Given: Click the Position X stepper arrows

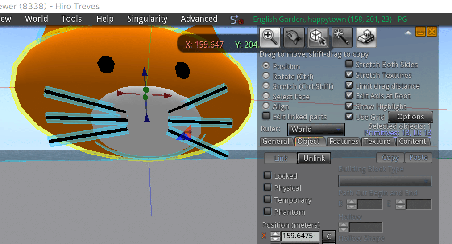Looking at the screenshot, I should tap(275, 236).
